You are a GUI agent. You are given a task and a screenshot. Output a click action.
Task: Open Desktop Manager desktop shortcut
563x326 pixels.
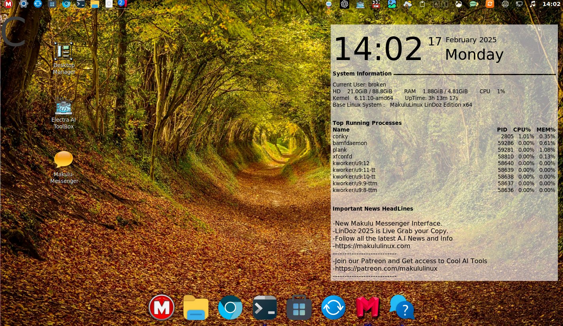click(x=64, y=58)
